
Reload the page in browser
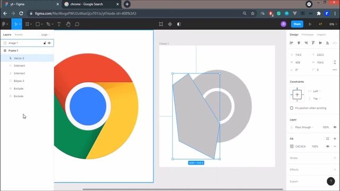pos(21,13)
